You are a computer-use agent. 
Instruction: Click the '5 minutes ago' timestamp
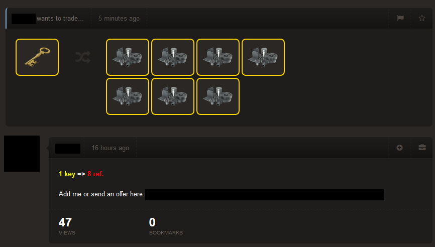[x=119, y=19]
